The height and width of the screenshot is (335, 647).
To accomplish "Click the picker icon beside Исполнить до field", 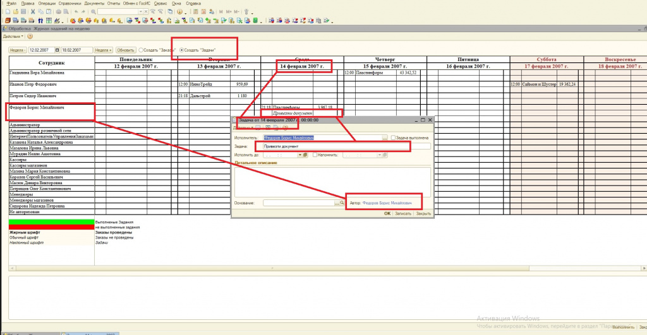I will click(305, 155).
